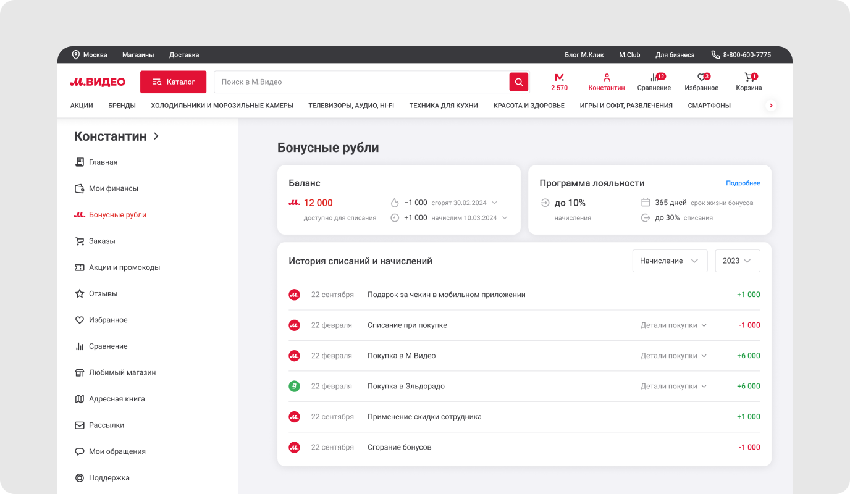Expand Детали покупки for Списание при покупке
The width and height of the screenshot is (850, 494).
tap(673, 325)
